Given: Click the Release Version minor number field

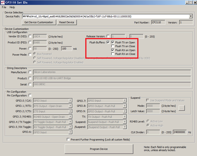Looking at the screenshot, I should pyautogui.click(x=136, y=36).
